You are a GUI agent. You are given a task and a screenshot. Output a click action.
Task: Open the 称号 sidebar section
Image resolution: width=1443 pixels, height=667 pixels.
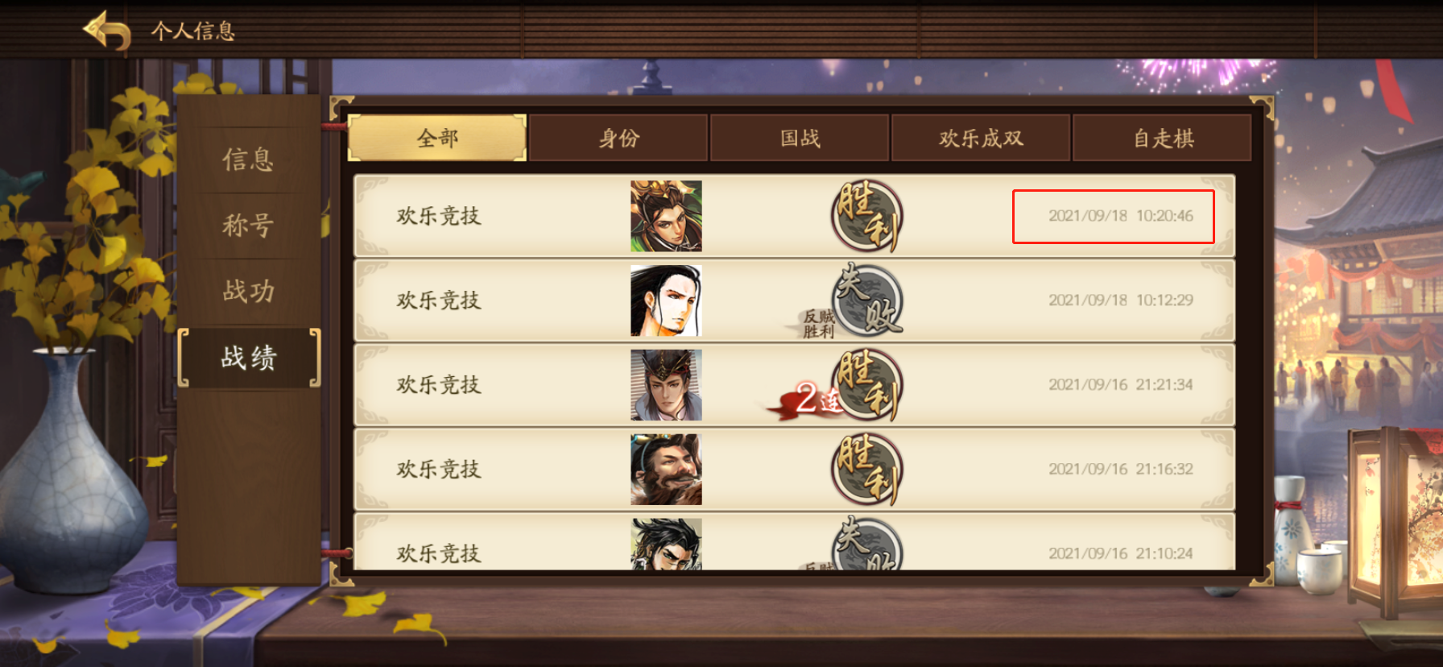[249, 226]
